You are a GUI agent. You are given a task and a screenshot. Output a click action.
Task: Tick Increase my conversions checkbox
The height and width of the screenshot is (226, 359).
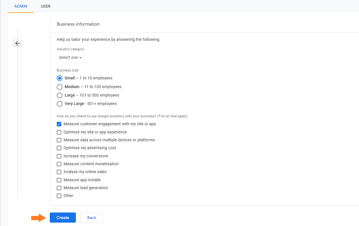click(x=59, y=156)
